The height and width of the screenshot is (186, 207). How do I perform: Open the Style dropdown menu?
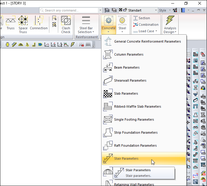tap(164, 10)
